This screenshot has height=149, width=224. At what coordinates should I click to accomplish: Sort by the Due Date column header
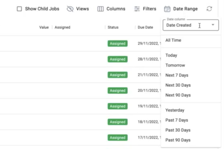click(x=145, y=27)
